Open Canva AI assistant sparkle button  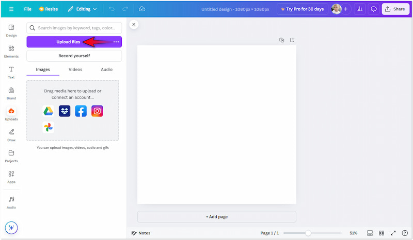point(11,227)
